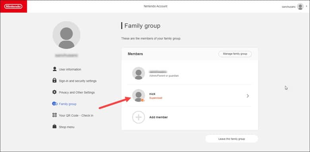310x152 pixels.
Task: Click the admin member's avatar
Action: (x=139, y=73)
